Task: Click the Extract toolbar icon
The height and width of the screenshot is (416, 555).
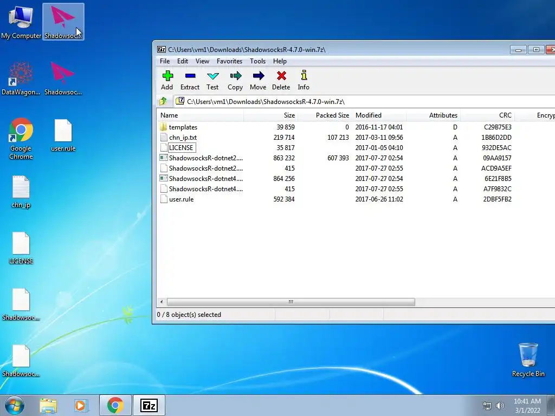Action: (x=190, y=80)
